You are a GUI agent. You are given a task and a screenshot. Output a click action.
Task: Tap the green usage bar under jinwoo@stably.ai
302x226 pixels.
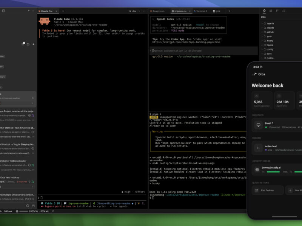tap(273, 172)
